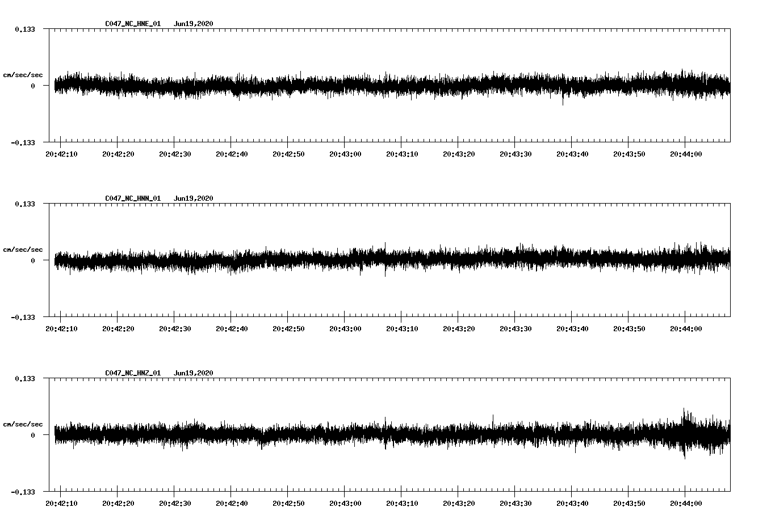Click the -0.133 lower limit on HNE axis
The height and width of the screenshot is (524, 771).
[23, 142]
